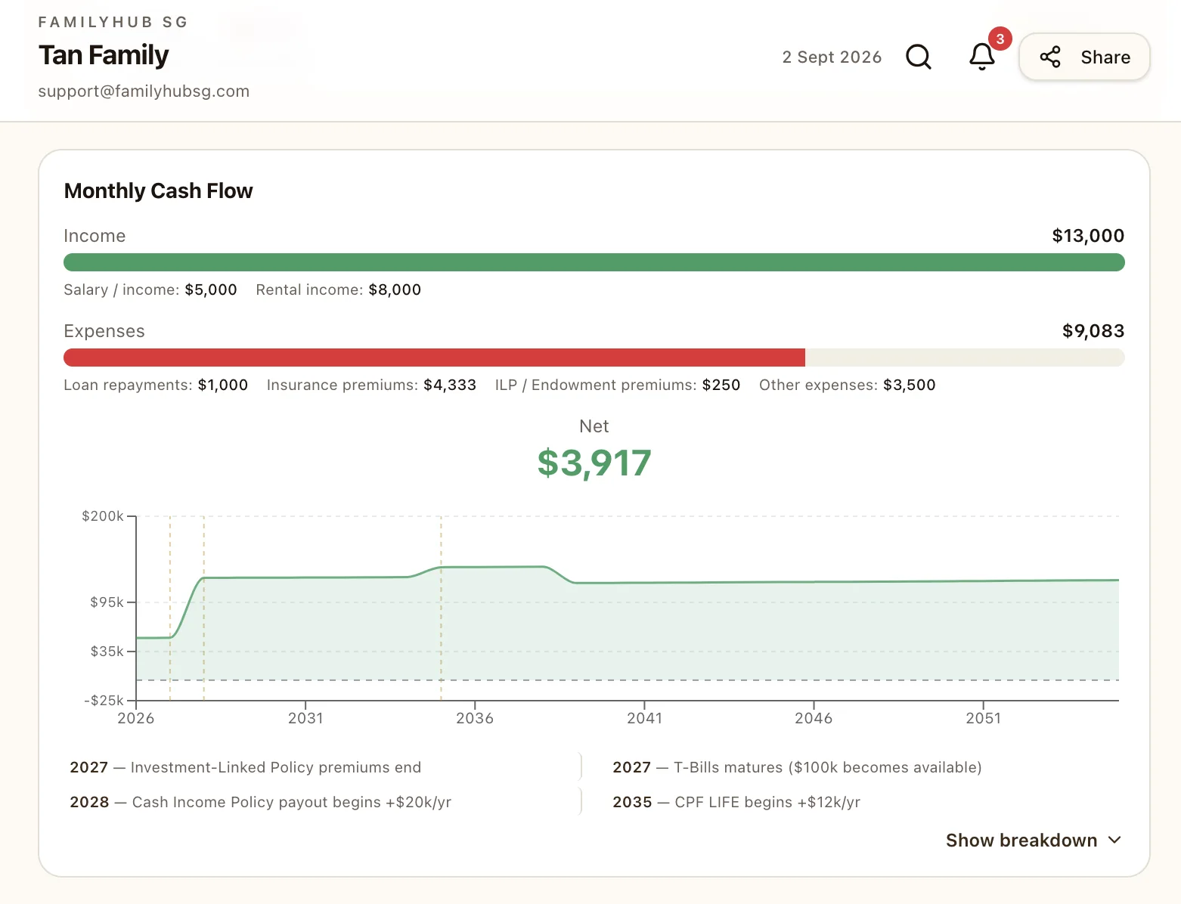Click the date 2 Sept 2026
Viewport: 1181px width, 904px height.
[832, 57]
